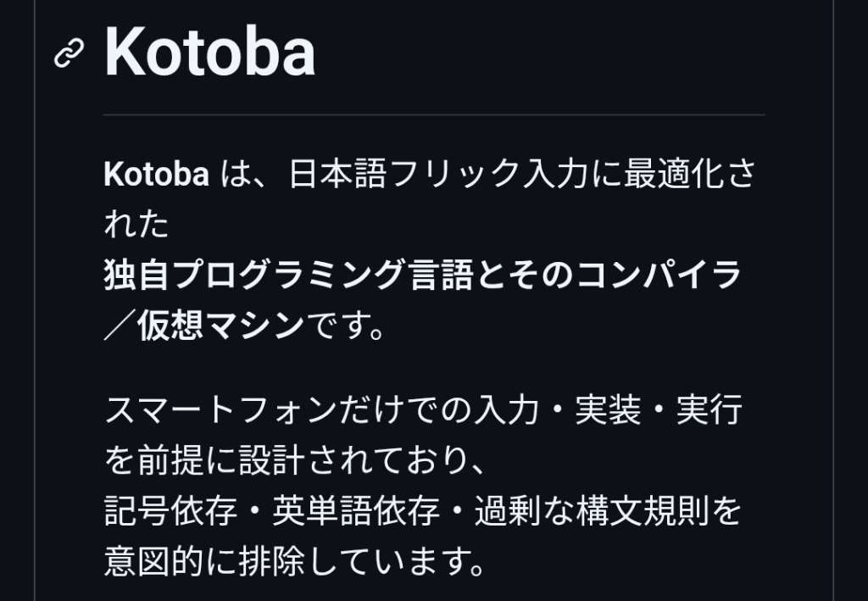868x601 pixels.
Task: Click the bold text 仮想マシン
Action: 219,326
